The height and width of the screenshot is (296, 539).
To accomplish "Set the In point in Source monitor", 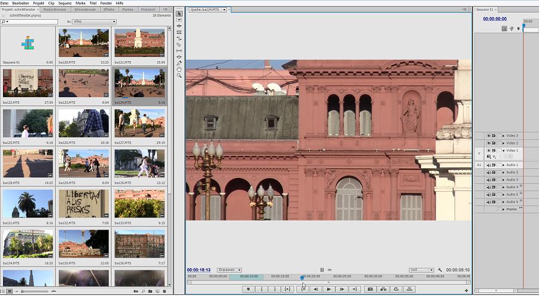I will click(262, 289).
